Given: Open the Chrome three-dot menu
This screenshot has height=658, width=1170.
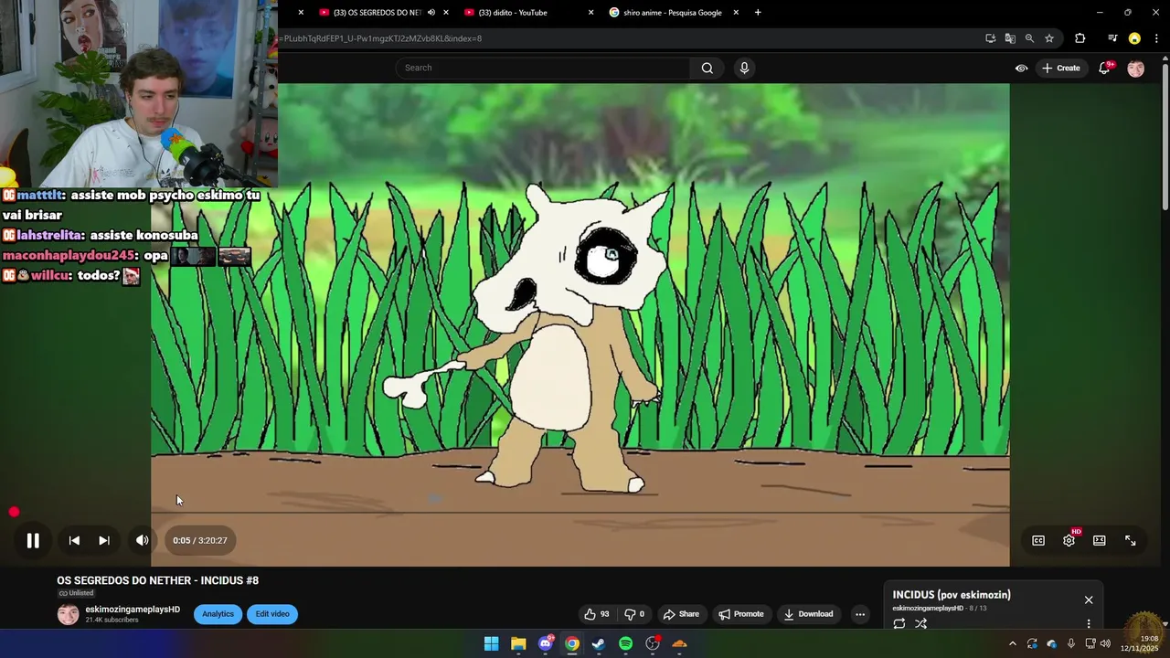Looking at the screenshot, I should click(x=1156, y=38).
